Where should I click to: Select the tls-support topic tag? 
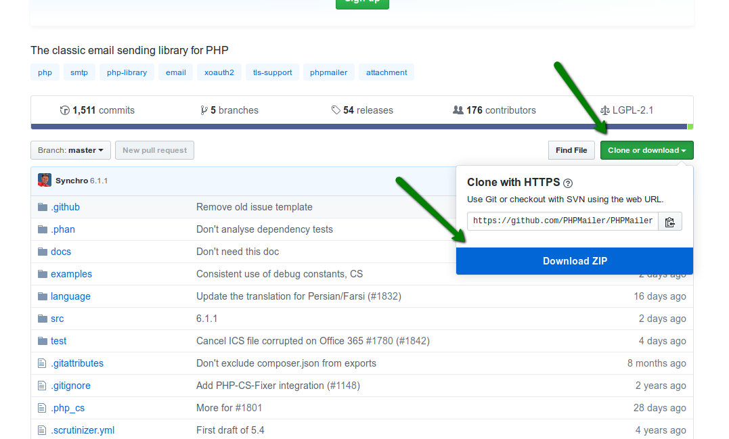pos(273,72)
